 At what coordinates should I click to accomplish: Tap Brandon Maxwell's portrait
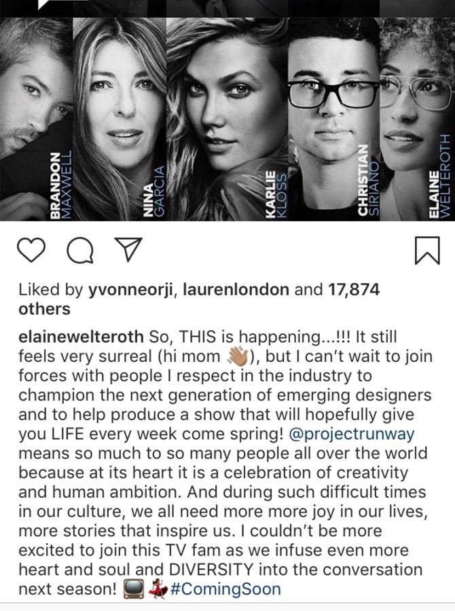(35, 115)
